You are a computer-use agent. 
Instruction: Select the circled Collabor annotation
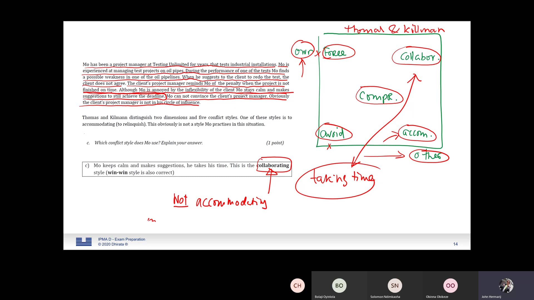[416, 56]
